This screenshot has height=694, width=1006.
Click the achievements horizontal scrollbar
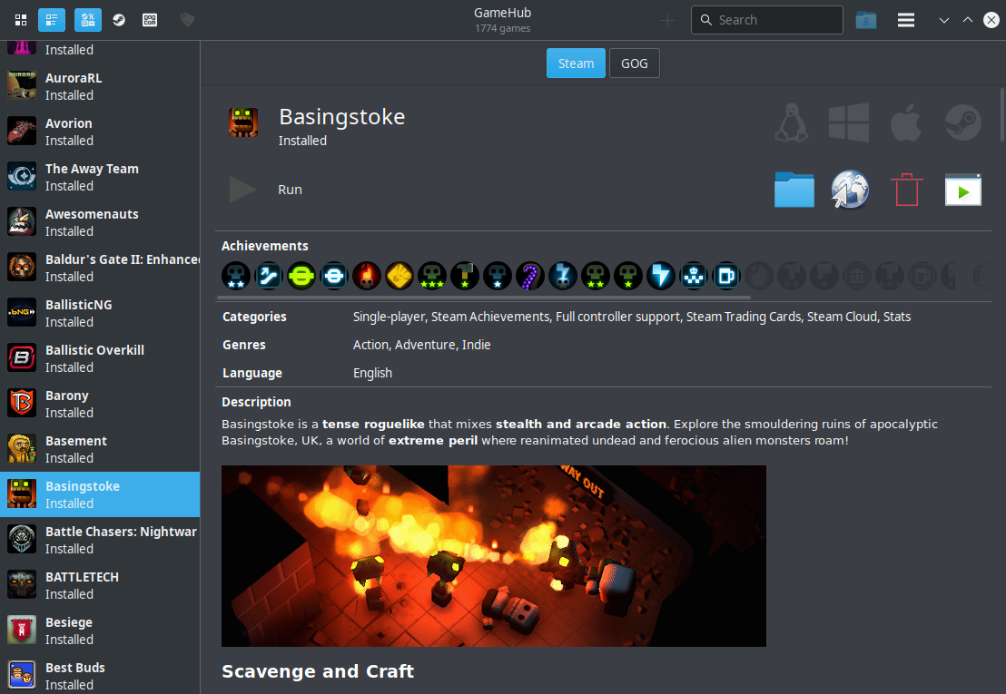pyautogui.click(x=484, y=298)
